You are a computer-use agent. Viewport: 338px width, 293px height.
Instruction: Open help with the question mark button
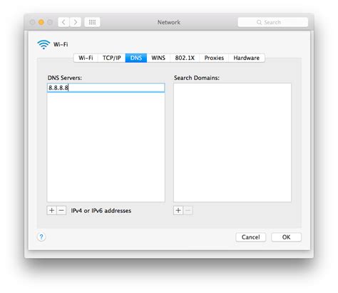pos(41,237)
